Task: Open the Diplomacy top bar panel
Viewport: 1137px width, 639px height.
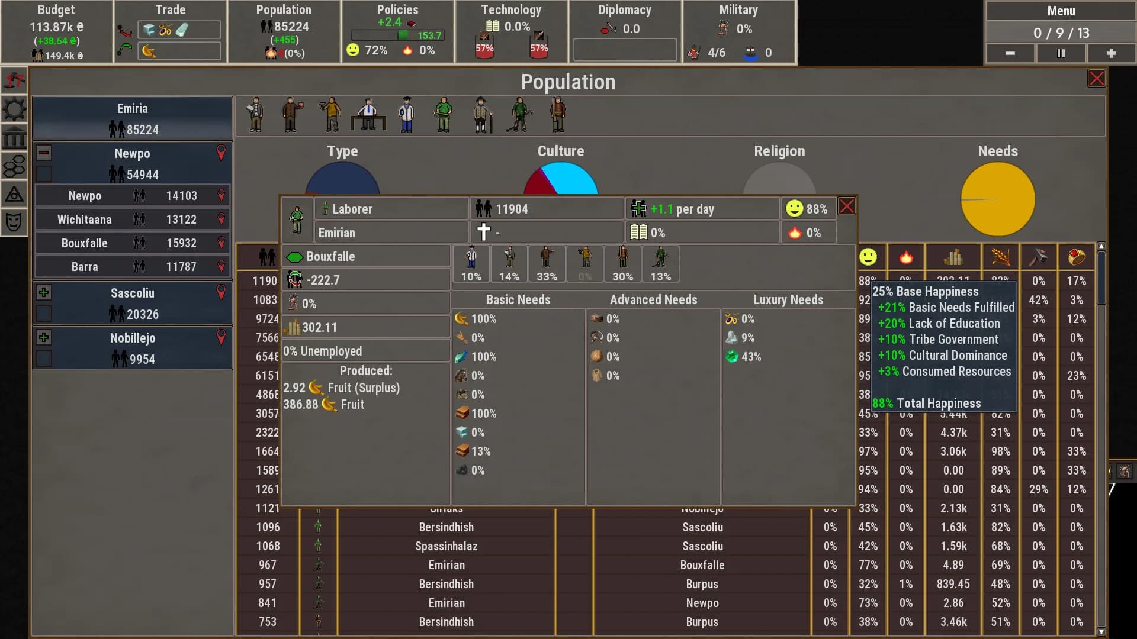Action: 625,31
